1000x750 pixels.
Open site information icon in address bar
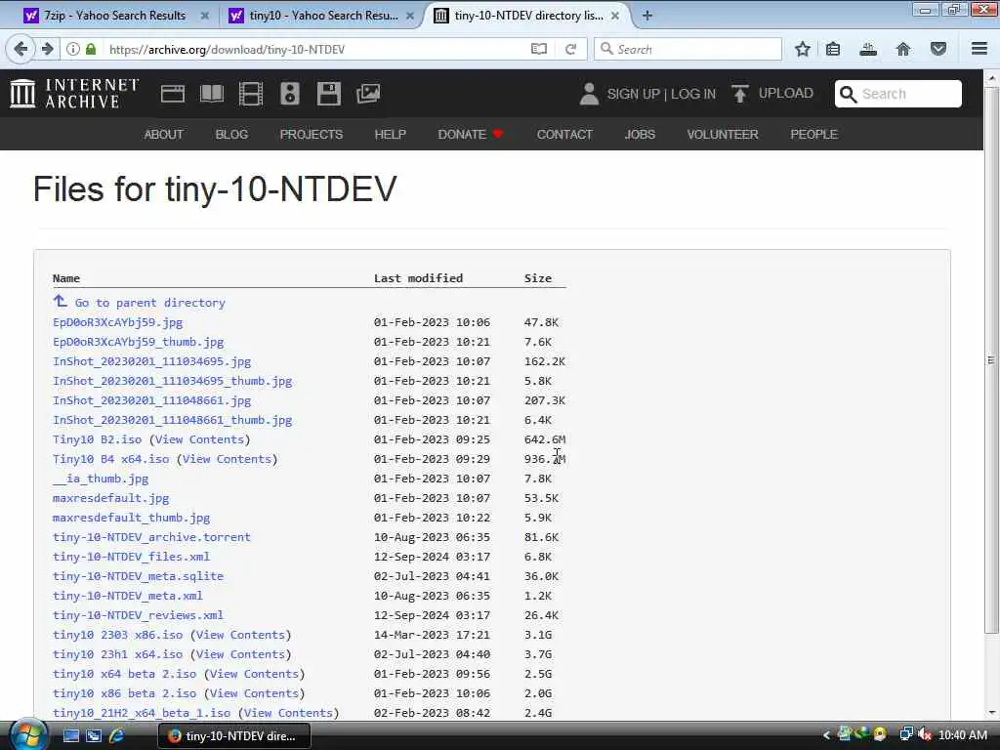pyautogui.click(x=73, y=49)
